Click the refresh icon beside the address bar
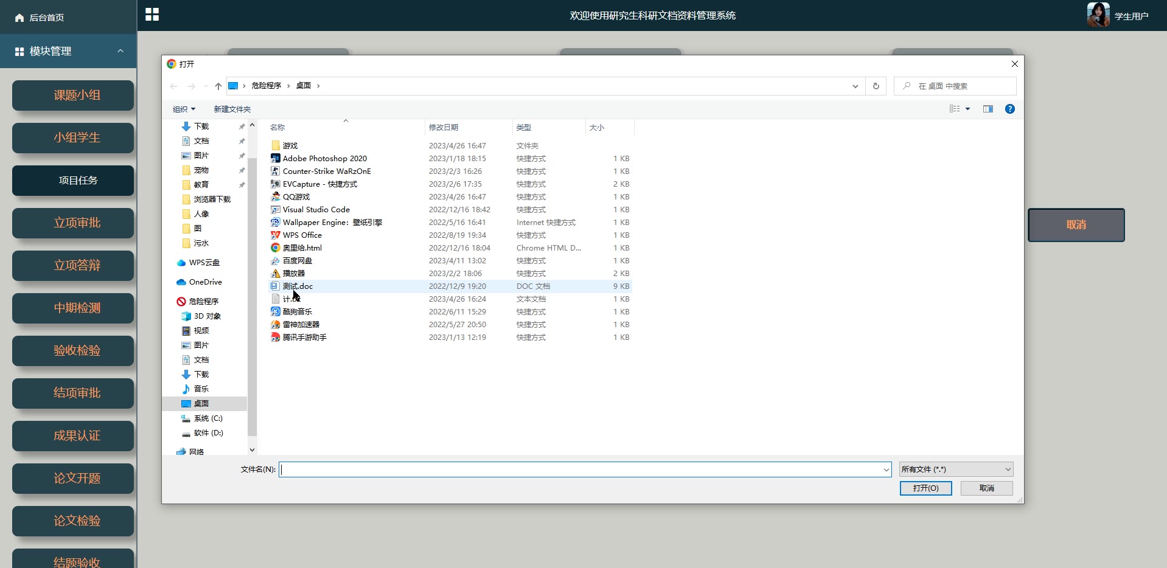Viewport: 1167px width, 568px height. click(876, 86)
